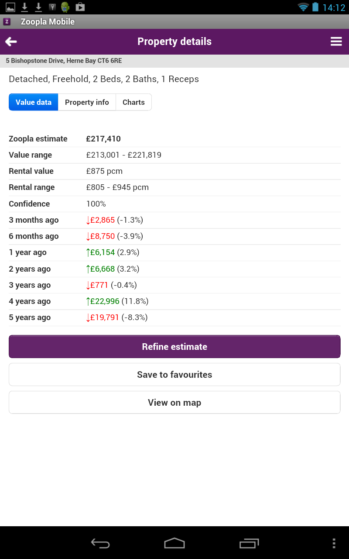This screenshot has width=349, height=559.
Task: Open the Charts tab
Action: point(133,102)
